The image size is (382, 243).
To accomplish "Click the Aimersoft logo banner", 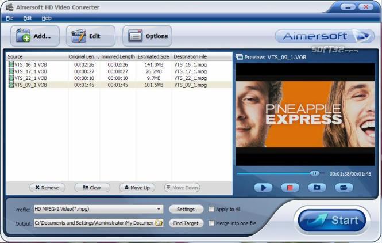I will pyautogui.click(x=325, y=36).
